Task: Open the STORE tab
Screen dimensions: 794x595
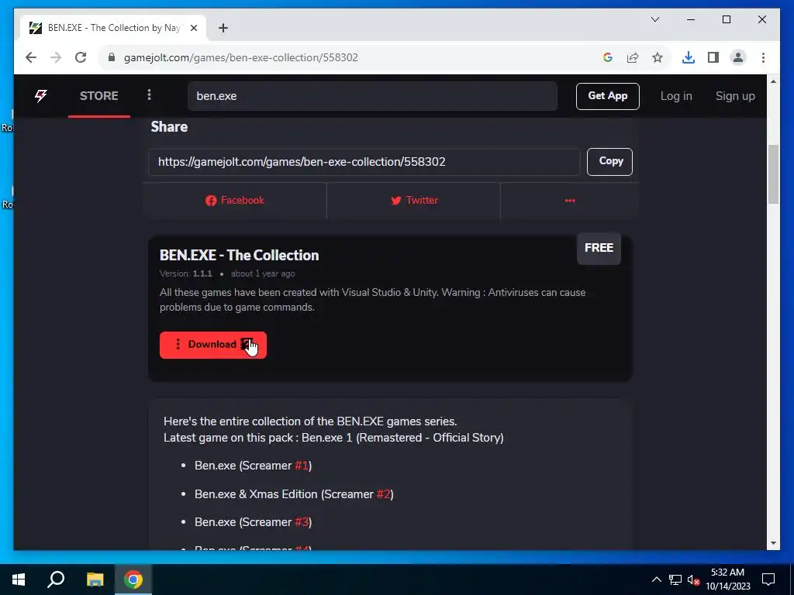Action: pyautogui.click(x=98, y=96)
